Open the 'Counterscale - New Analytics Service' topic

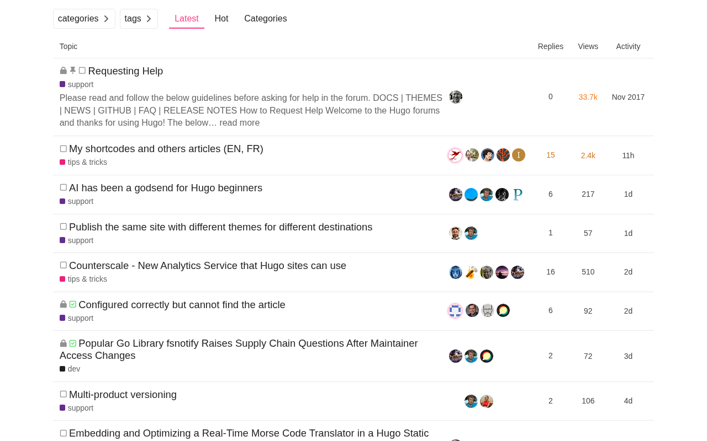coord(208,266)
